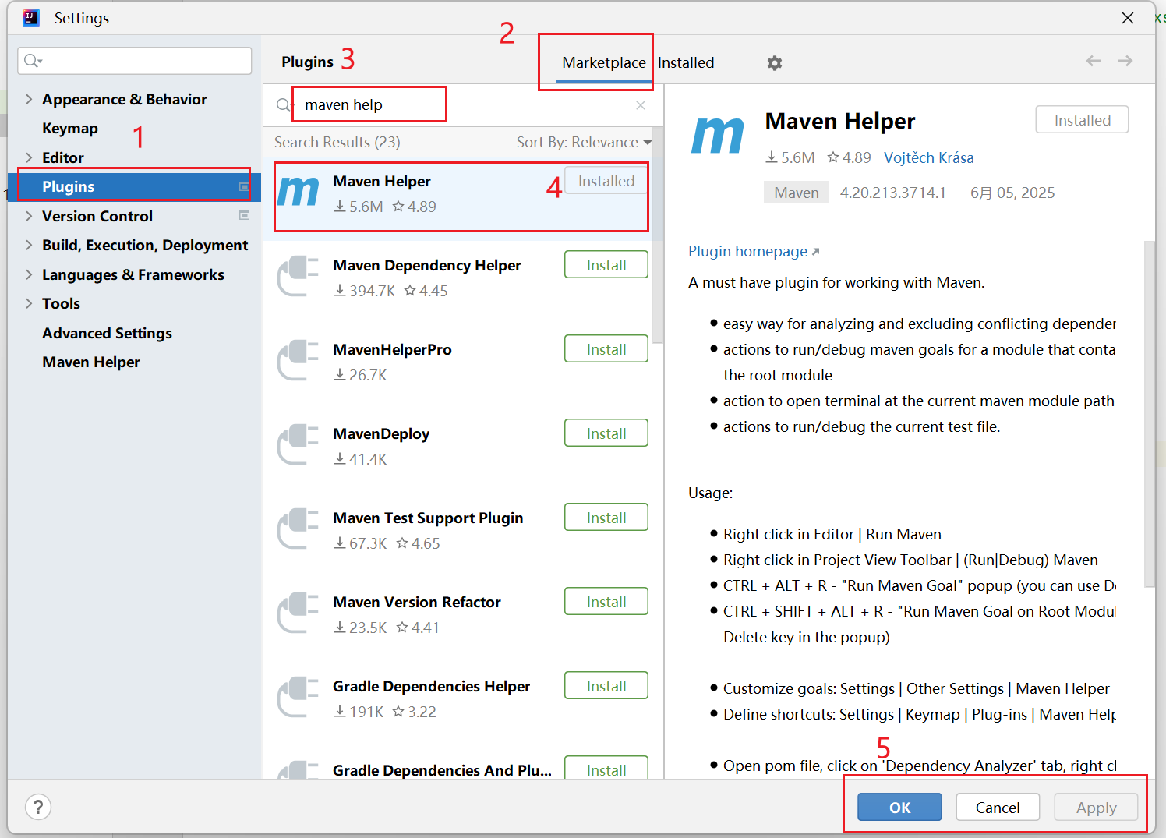Click the MavenDeploy plug icon
The width and height of the screenshot is (1166, 838).
pos(299,444)
